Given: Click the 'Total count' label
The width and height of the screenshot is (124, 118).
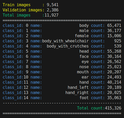Looking at the screenshot, I should (91, 108).
